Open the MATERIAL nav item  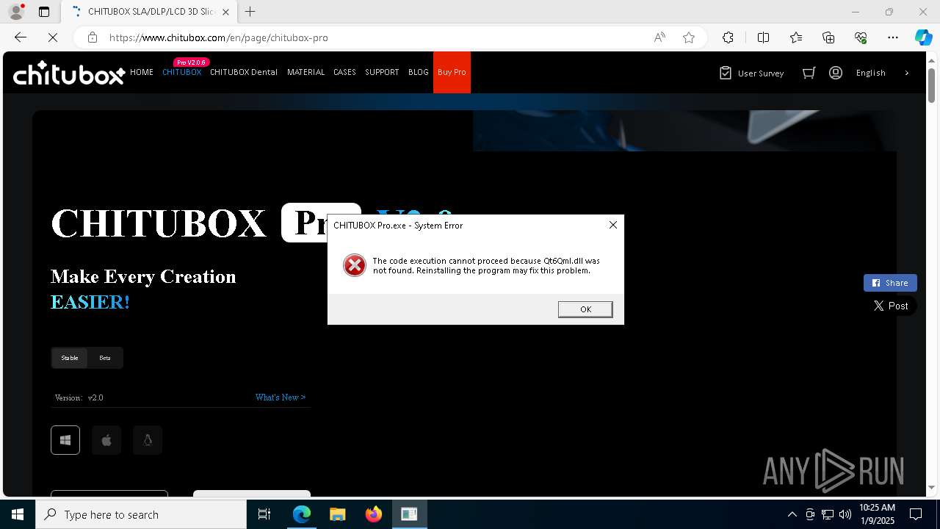click(305, 72)
